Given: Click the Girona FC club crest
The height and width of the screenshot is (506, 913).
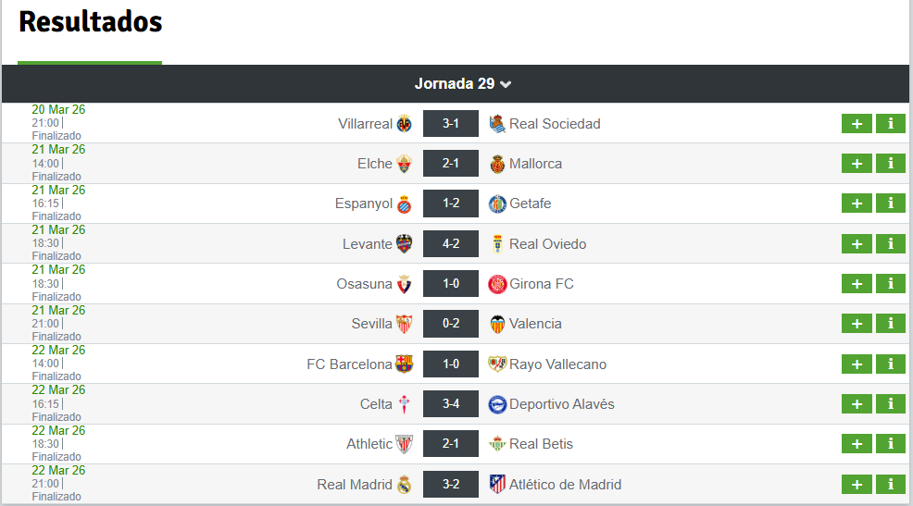Looking at the screenshot, I should [x=497, y=284].
